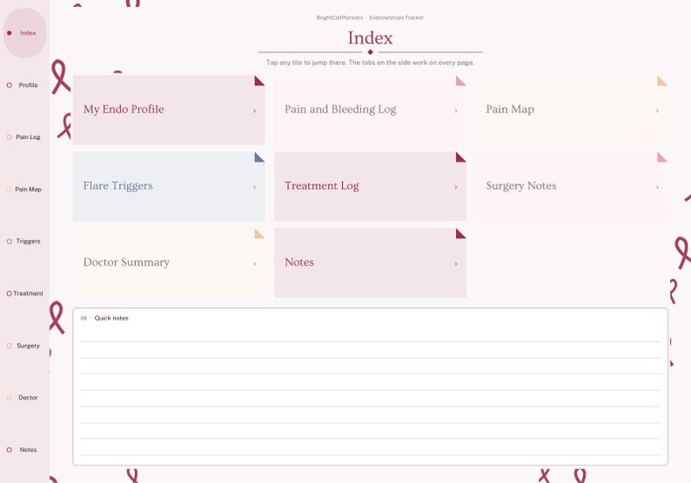Click the filled dot beside Index tab
Screen dimensions: 691x483
[x=10, y=33]
